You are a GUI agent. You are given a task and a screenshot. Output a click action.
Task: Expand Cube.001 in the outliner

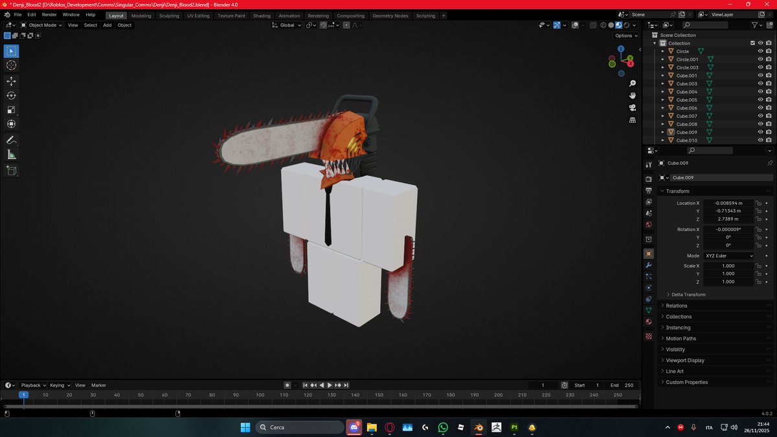tap(662, 75)
